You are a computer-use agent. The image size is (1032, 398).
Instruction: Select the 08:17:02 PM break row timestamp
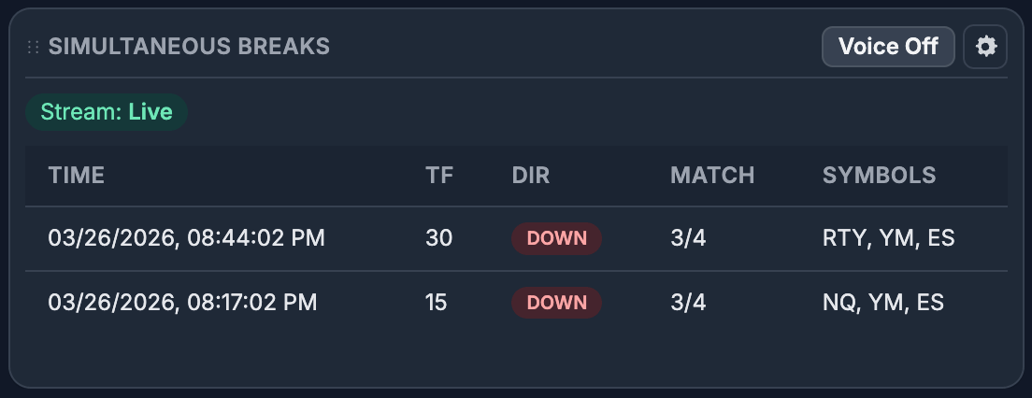click(x=182, y=303)
